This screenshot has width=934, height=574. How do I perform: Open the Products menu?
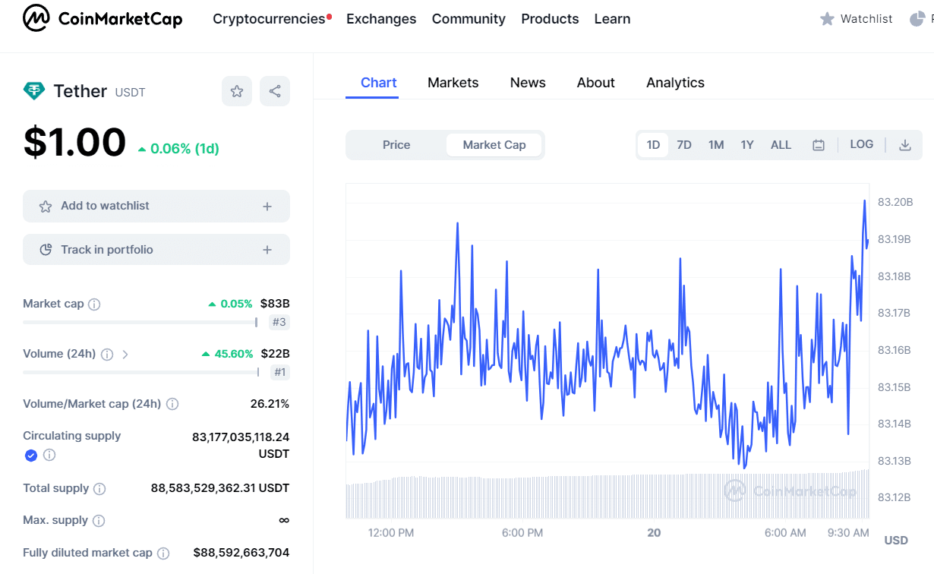click(x=550, y=19)
